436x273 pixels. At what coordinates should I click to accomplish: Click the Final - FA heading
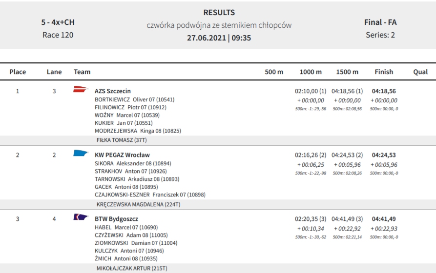[380, 22]
